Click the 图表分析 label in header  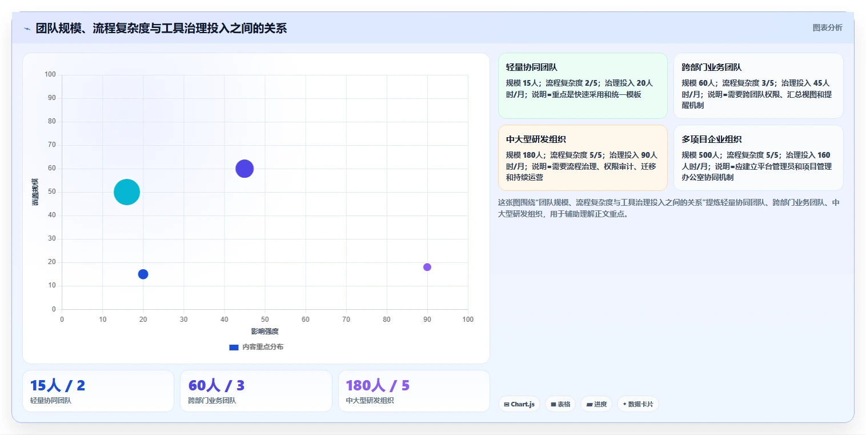pos(827,27)
